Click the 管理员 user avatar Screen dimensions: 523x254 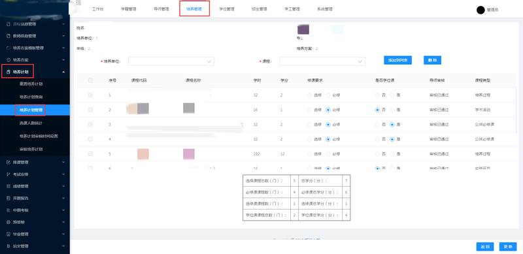[481, 10]
